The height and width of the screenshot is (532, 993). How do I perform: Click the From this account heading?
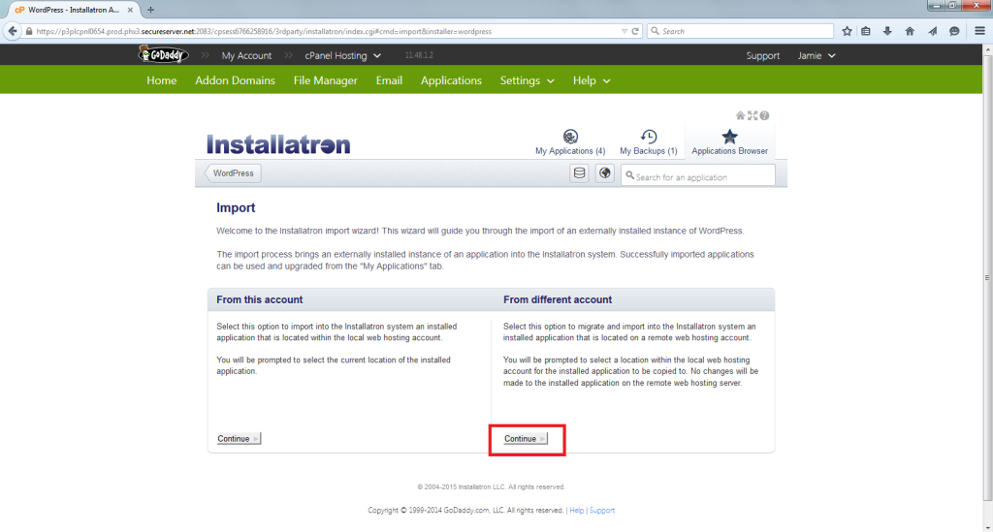(x=260, y=299)
